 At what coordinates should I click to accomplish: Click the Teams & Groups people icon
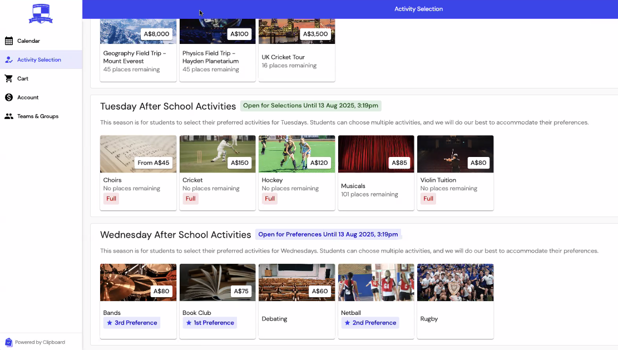coord(9,116)
